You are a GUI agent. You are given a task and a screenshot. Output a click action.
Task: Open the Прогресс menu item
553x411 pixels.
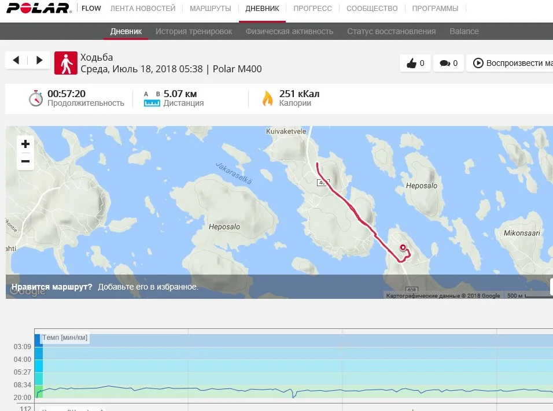click(312, 9)
